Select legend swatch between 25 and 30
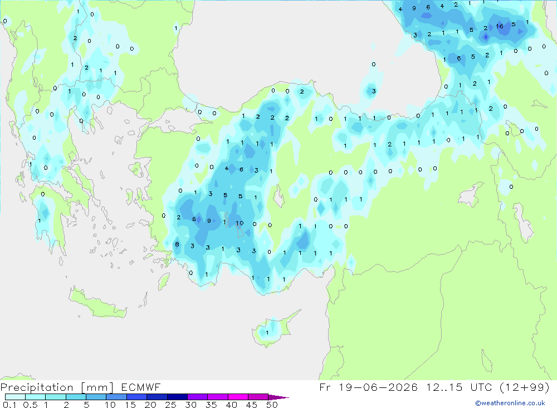The image size is (557, 408). coord(177,397)
